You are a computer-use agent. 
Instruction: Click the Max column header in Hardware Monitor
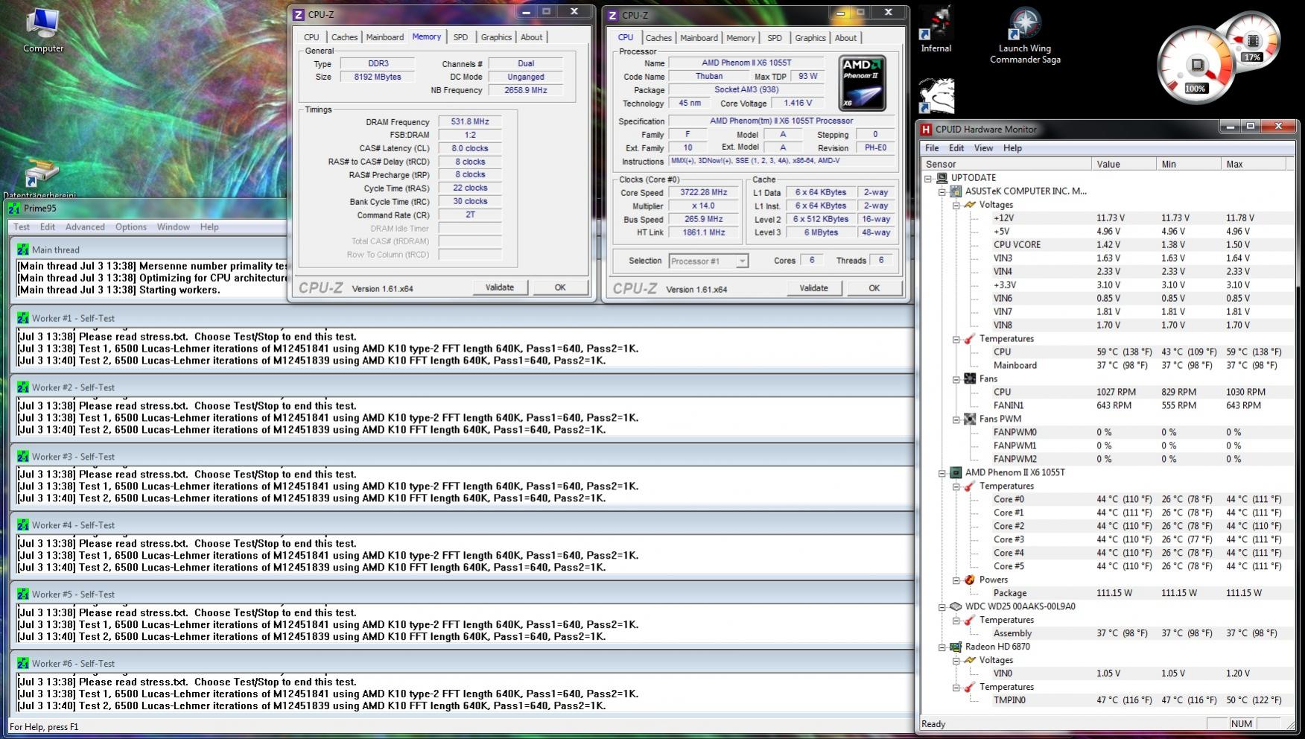pos(1254,164)
